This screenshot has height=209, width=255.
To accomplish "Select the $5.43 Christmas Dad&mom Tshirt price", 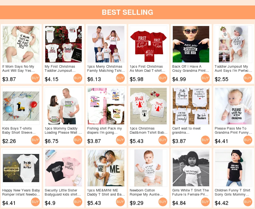I will tap(137, 141).
